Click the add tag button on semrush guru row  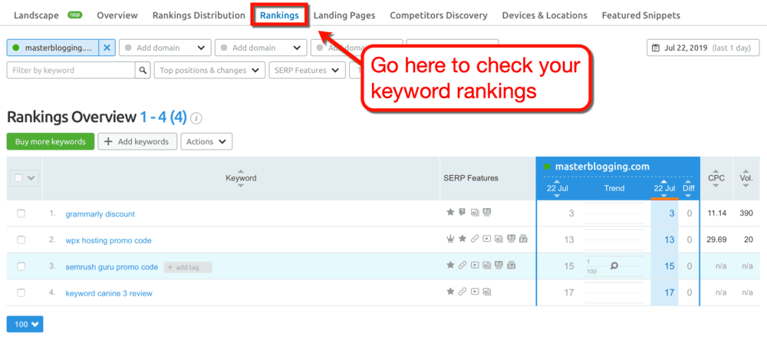click(188, 267)
